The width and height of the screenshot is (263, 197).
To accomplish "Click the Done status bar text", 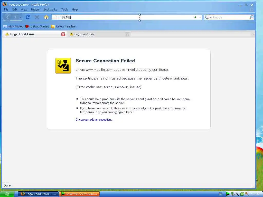I will click(7, 185).
